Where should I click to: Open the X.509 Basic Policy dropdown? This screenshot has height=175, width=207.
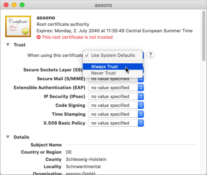[x=116, y=123]
